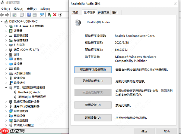This screenshot has width=181, height=134.
Task: Click the 更新驱动程序(P) button
Action: (93, 81)
